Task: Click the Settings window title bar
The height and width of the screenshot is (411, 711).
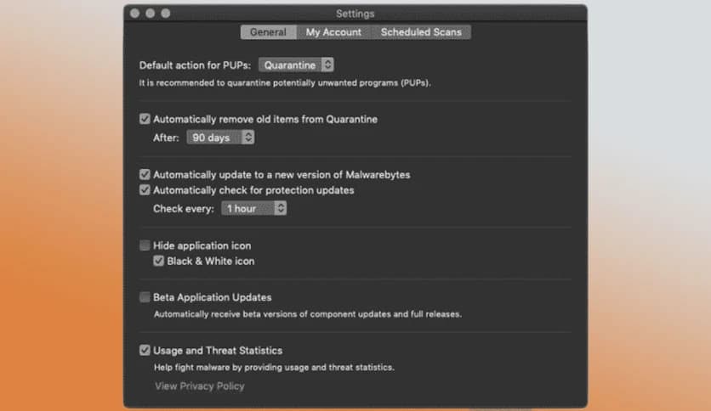Action: (x=355, y=14)
